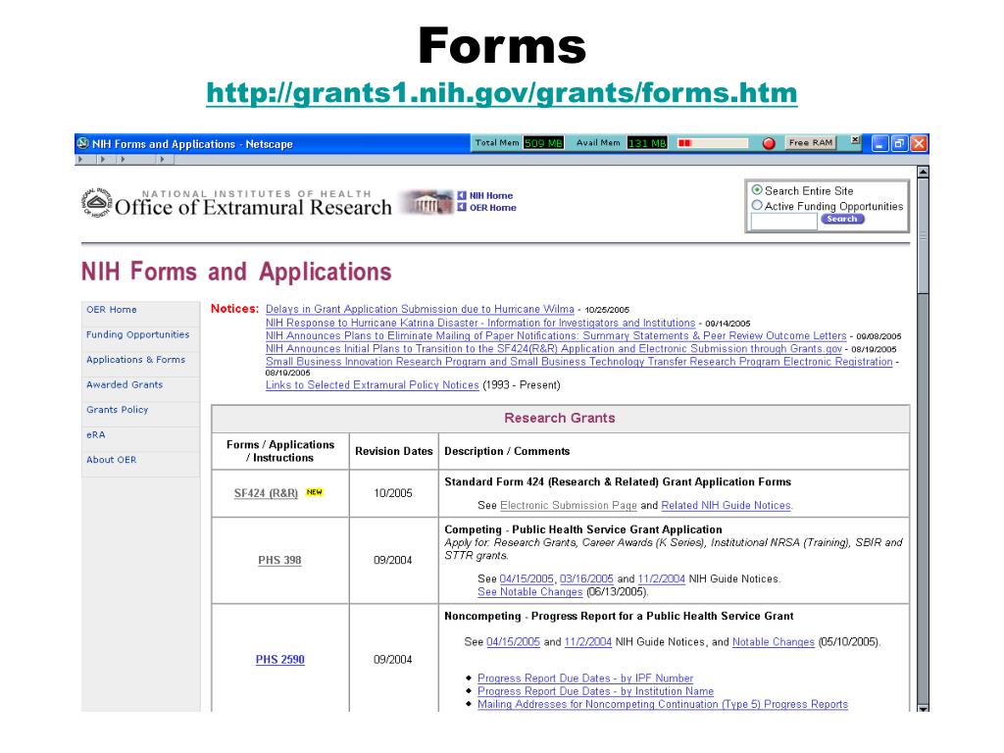Viewport: 1004px width, 753px height.
Task: Open Related NIH Guide Notices link
Action: [x=727, y=505]
